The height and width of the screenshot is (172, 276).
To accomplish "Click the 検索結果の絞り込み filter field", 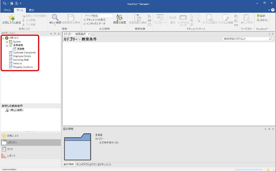I will pyautogui.click(x=245, y=39).
